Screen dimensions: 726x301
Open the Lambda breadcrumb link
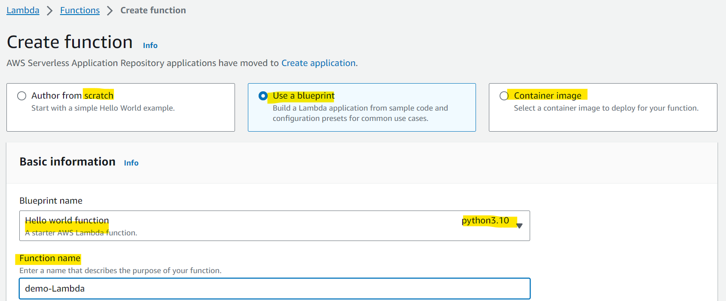point(23,10)
